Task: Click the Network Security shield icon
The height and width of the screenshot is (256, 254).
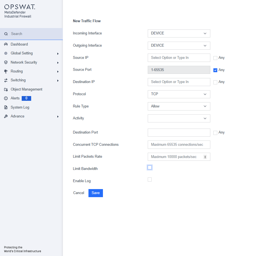Action: (6, 62)
